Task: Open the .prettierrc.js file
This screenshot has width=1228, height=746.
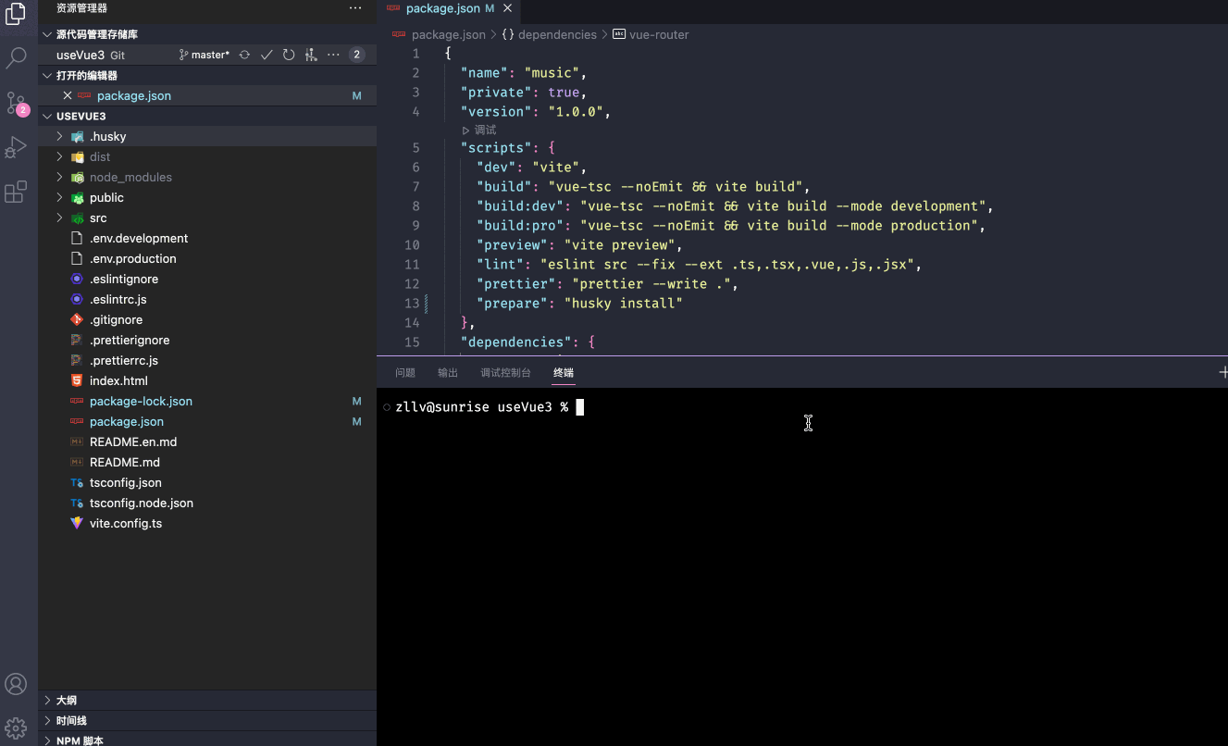Action: coord(207,360)
